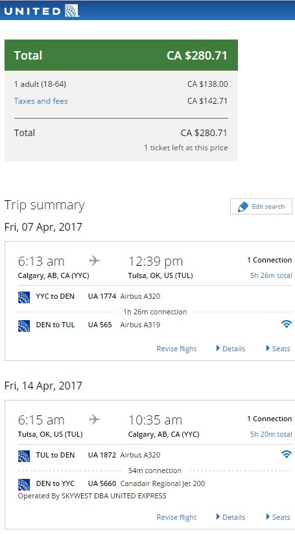Click Revise flight for Calgary to Tulsa
This screenshot has height=534, width=295.
pyautogui.click(x=176, y=349)
